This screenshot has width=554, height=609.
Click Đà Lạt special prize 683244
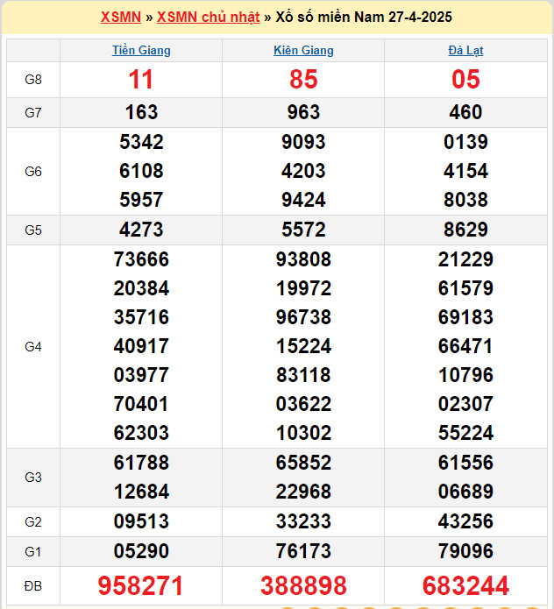coord(465,586)
